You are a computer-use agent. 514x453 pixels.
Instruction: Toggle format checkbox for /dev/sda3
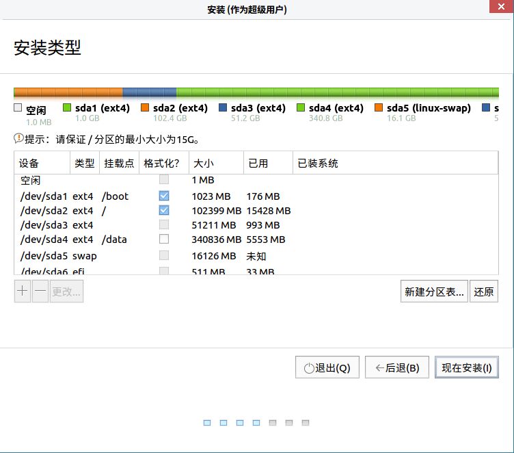(164, 224)
